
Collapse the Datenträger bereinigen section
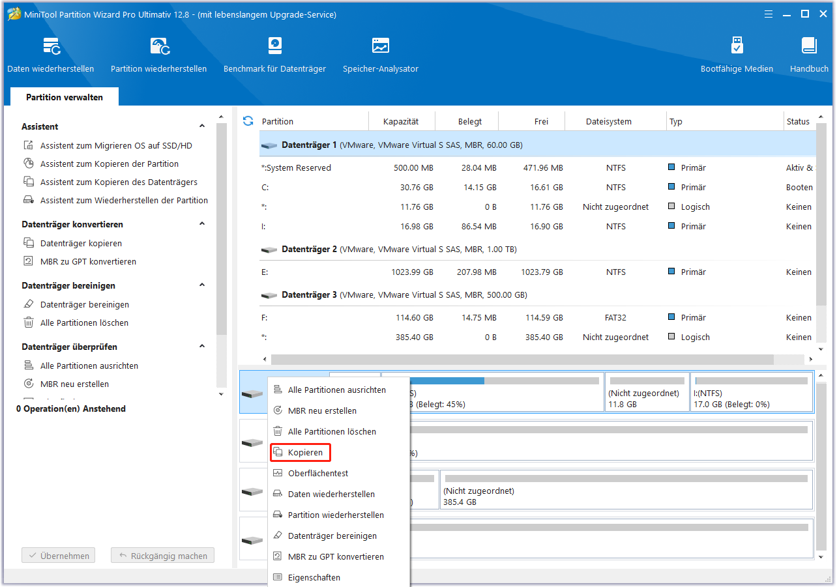202,285
